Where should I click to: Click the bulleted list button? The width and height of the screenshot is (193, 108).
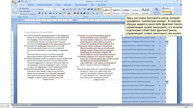[x=75, y=9]
